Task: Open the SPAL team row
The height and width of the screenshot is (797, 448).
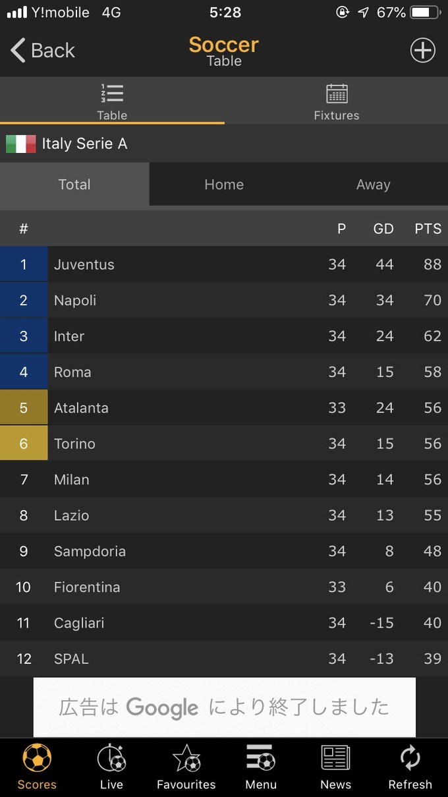Action: pyautogui.click(x=224, y=659)
